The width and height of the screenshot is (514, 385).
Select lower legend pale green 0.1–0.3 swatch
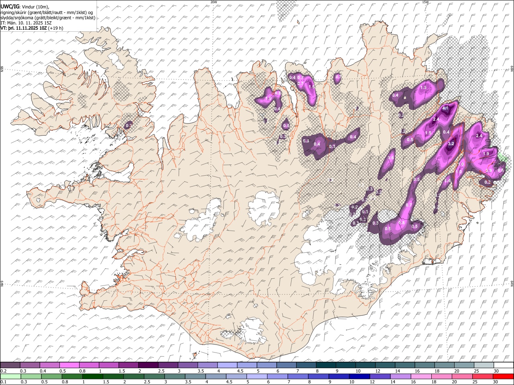[10, 377]
